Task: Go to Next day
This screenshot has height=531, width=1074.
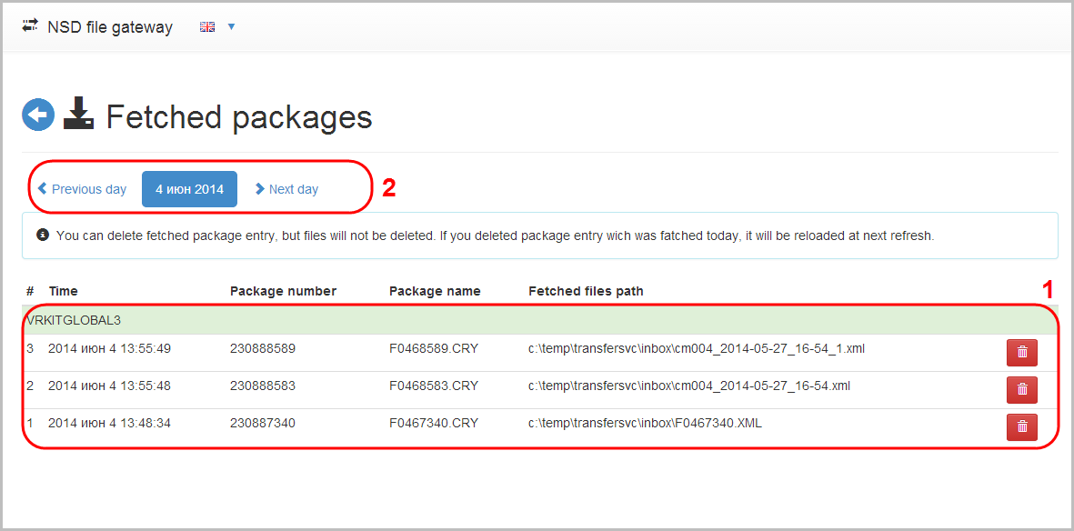Action: [286, 189]
